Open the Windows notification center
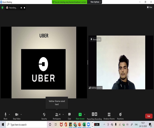 (x=150, y=125)
